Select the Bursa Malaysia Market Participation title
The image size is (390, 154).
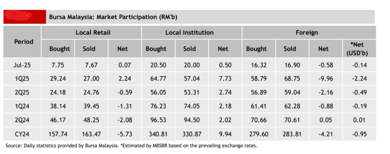tap(113, 17)
